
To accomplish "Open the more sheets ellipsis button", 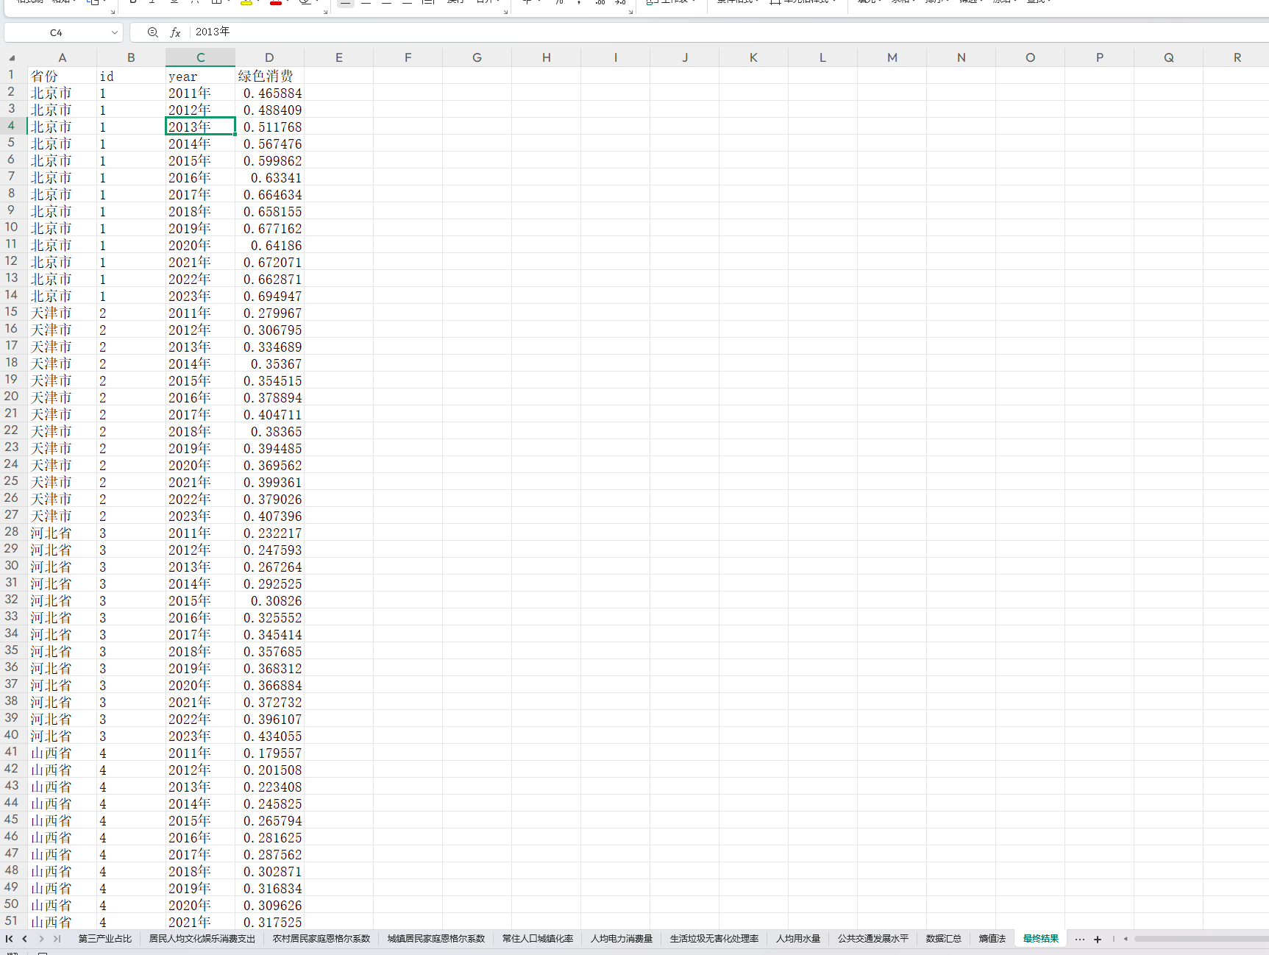I will [x=1079, y=939].
